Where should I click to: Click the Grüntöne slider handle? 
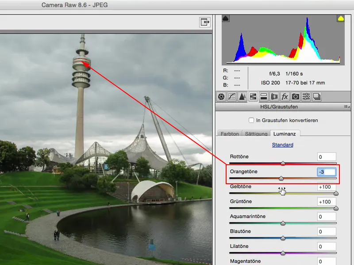336,208
